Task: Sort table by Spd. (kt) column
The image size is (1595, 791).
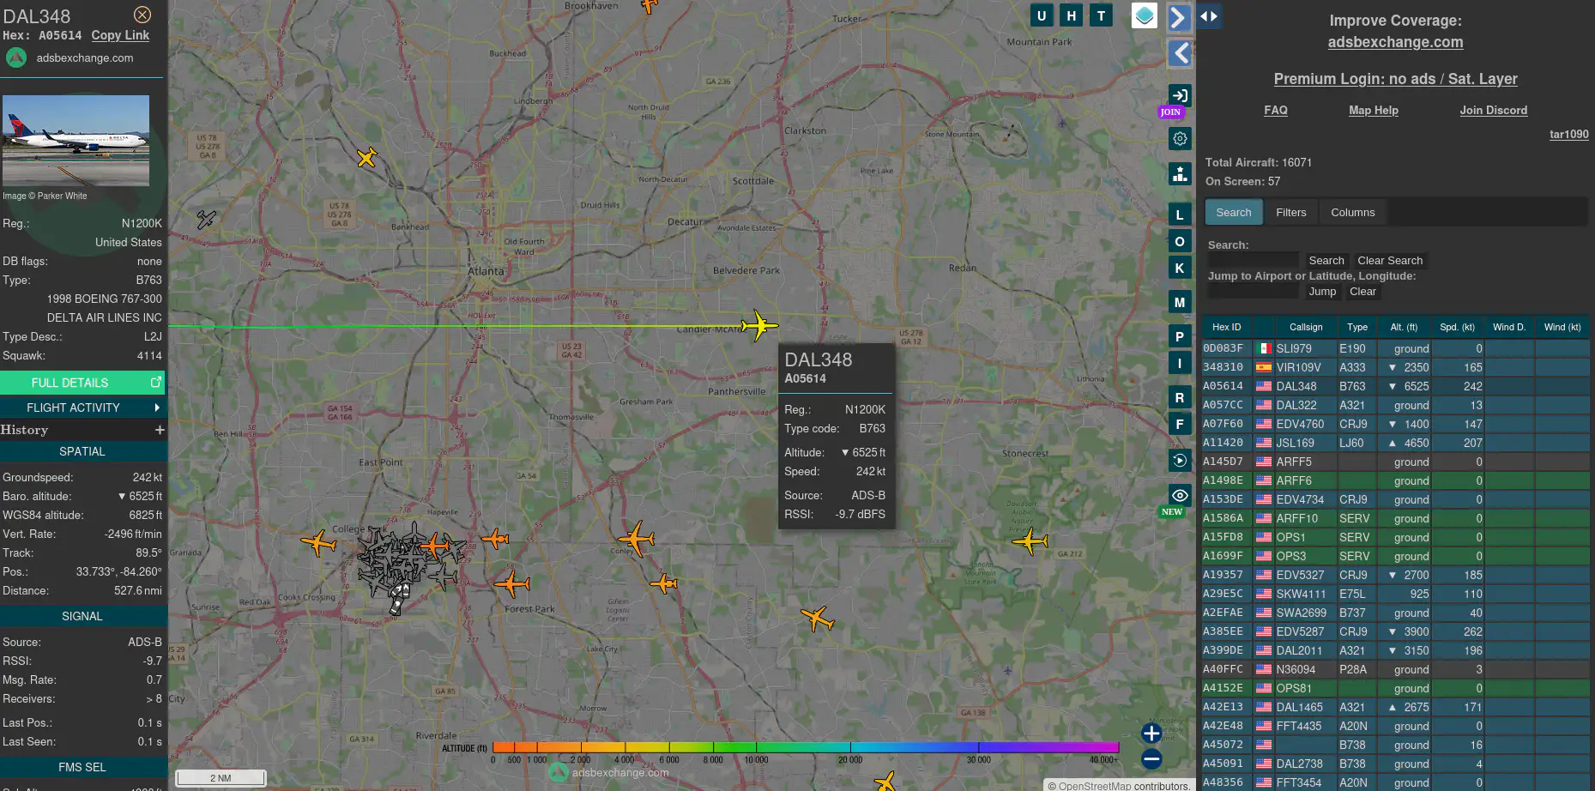Action: click(1457, 327)
